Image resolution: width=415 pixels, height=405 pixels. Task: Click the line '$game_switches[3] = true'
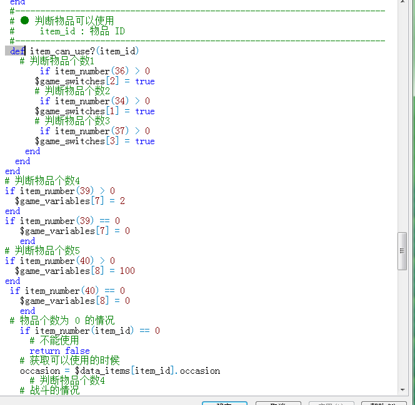[x=94, y=141]
